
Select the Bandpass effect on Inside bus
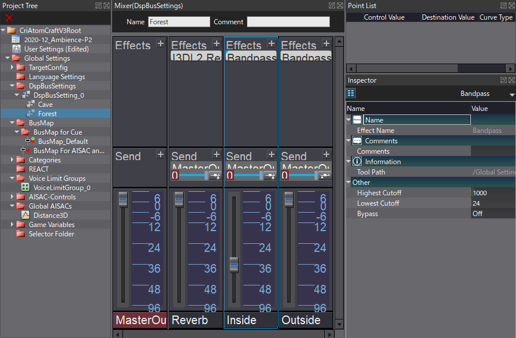pyautogui.click(x=251, y=57)
